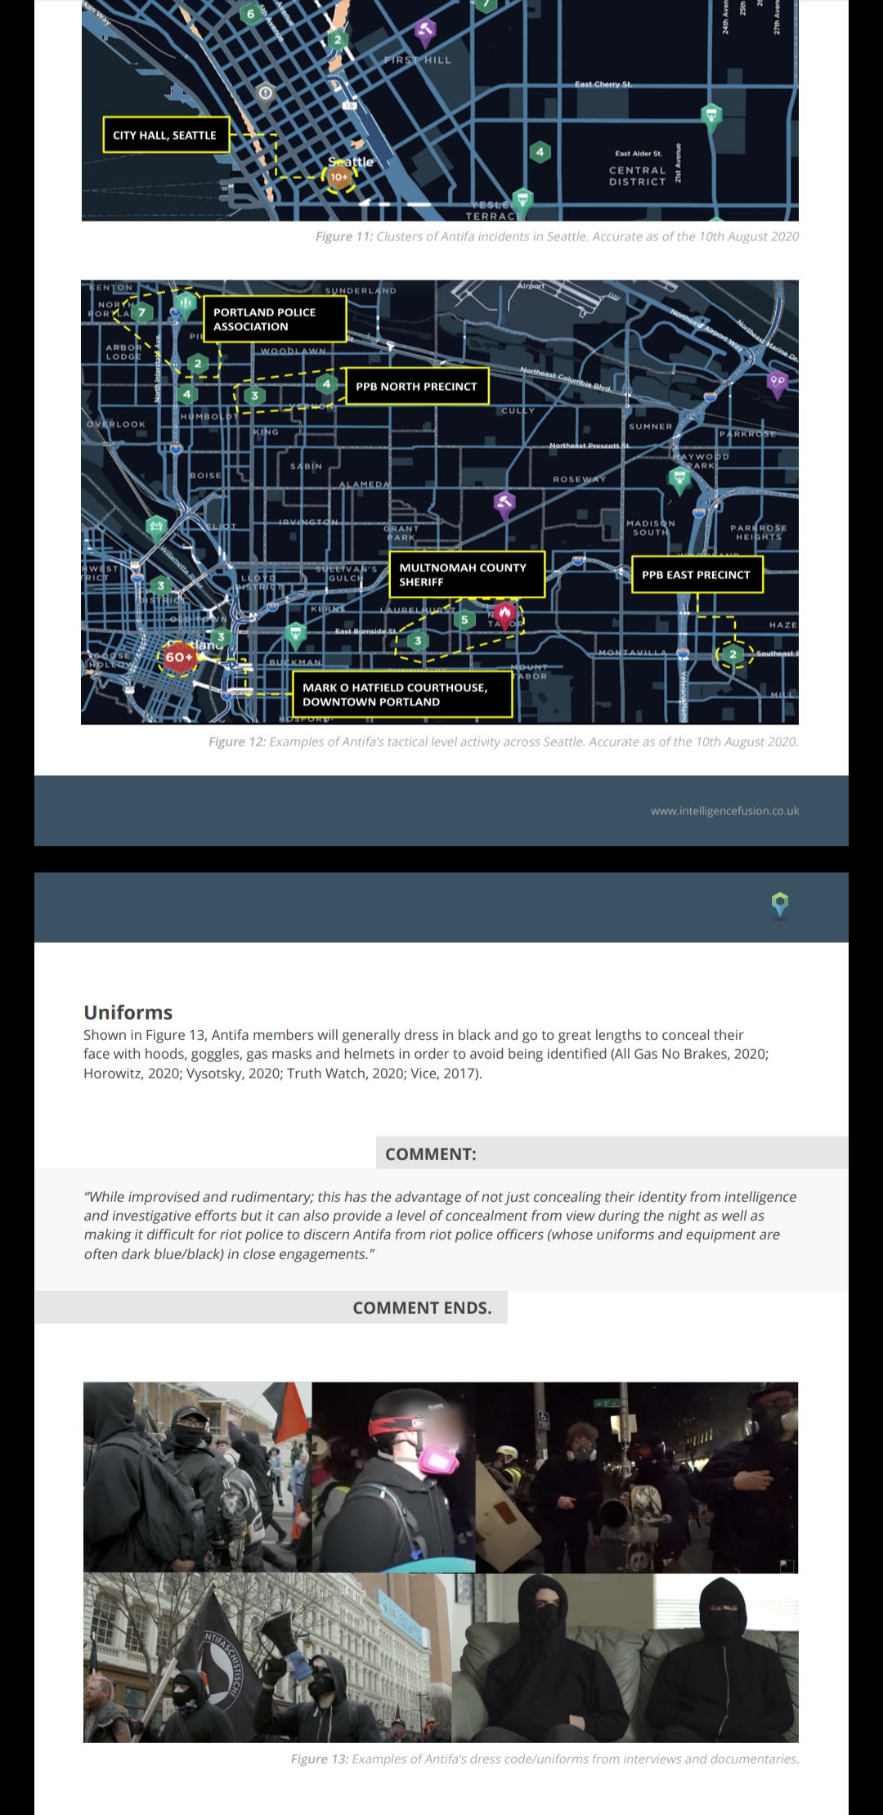Select the CENTRAL DISTRICT map label
This screenshot has width=883, height=1815.
click(638, 176)
